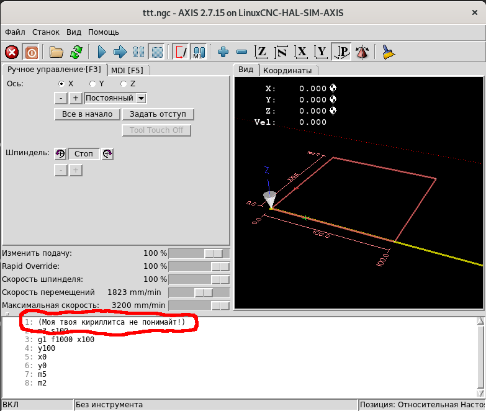This screenshot has width=486, height=411.
Task: Select G-code line 8 'm2'
Action: tap(42, 383)
